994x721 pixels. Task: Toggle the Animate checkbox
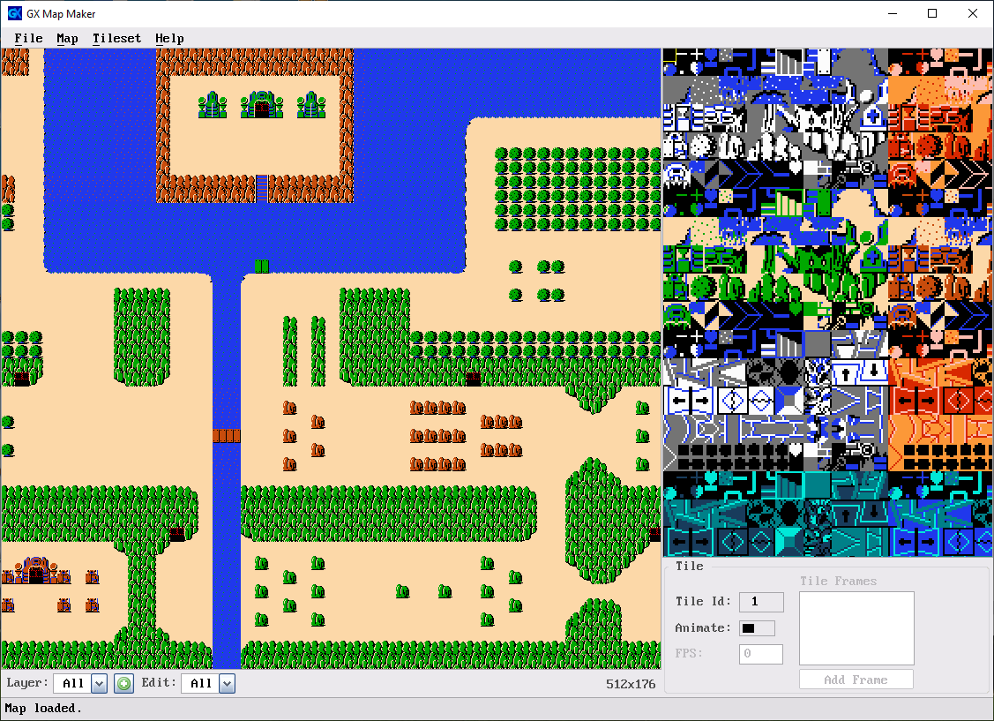point(757,628)
